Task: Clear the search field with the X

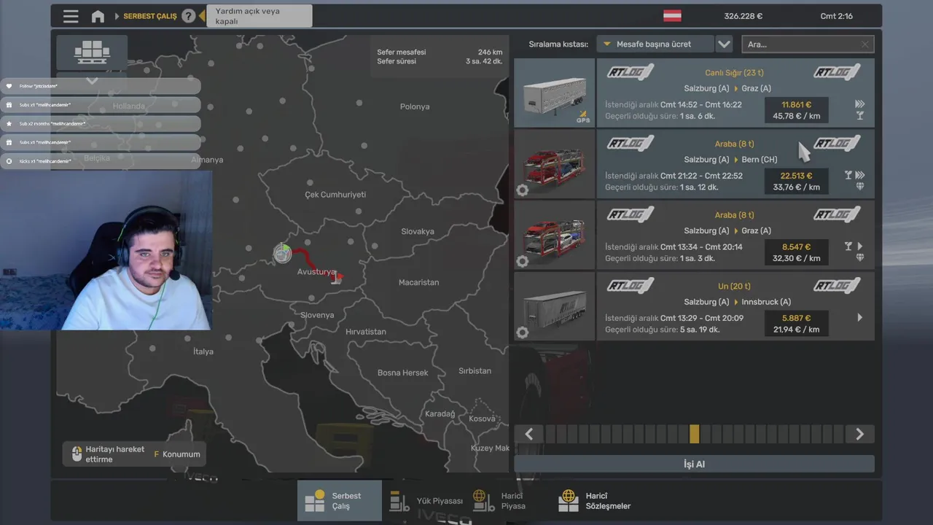Action: click(x=865, y=44)
